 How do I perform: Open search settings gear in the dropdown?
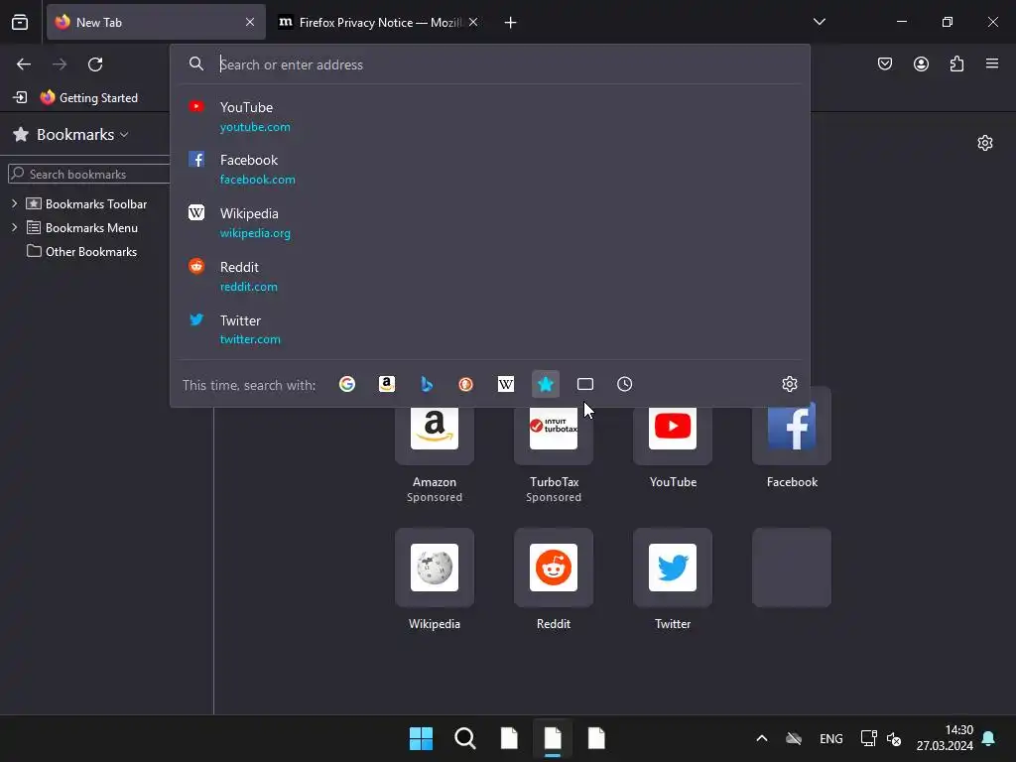pos(789,384)
